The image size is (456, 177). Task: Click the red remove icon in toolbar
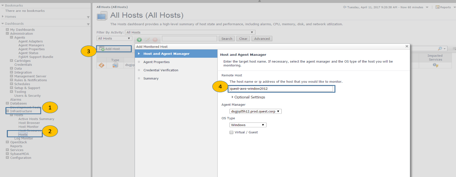(x=155, y=40)
